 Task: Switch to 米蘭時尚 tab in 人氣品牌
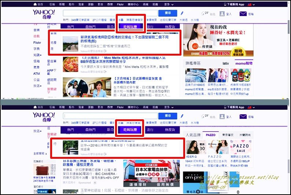(x=245, y=135)
